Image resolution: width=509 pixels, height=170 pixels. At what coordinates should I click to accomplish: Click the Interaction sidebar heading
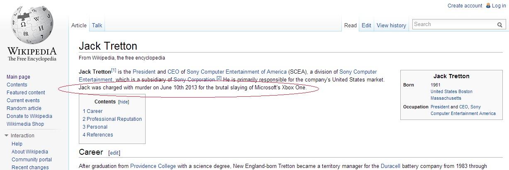click(22, 136)
